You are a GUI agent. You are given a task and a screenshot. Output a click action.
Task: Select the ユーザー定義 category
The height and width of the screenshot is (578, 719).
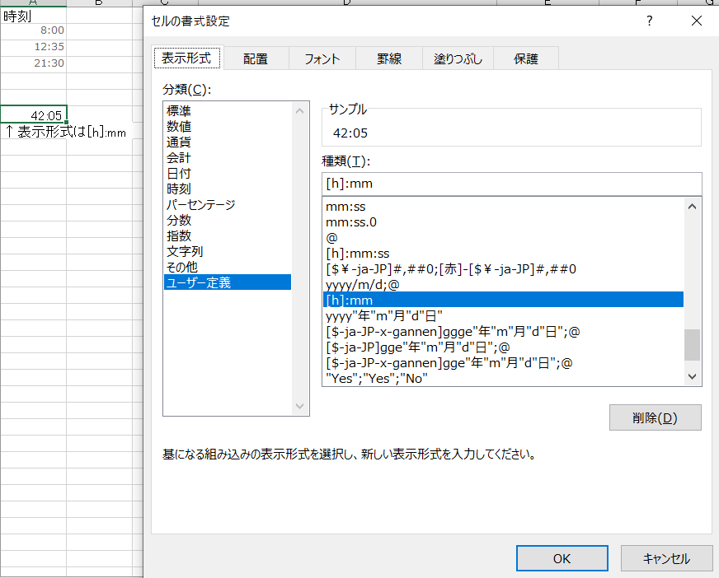point(228,282)
